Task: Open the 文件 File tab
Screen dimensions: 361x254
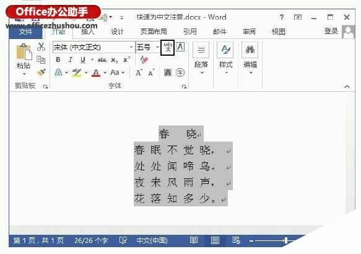Action: [x=25, y=32]
